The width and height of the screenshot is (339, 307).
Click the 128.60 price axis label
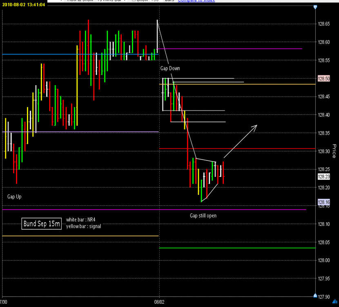pos(324,42)
